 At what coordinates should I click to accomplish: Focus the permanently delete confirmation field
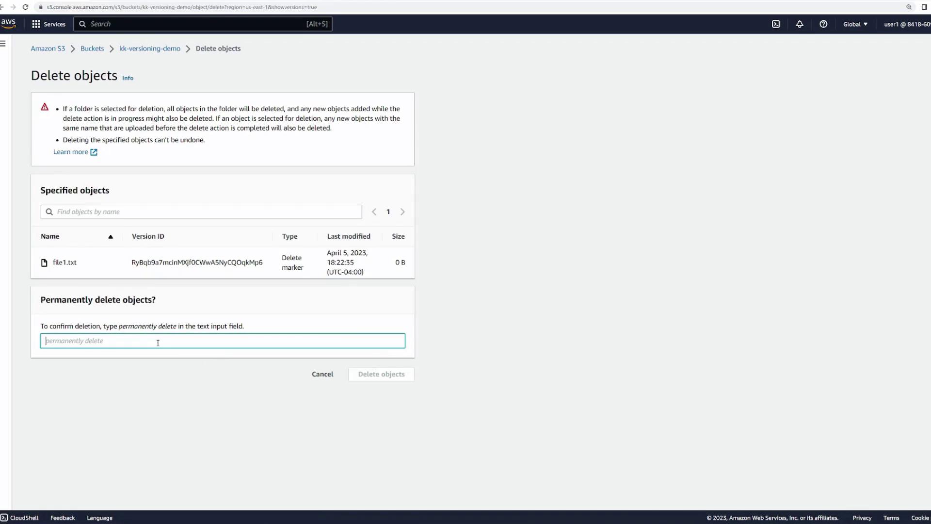pos(223,341)
